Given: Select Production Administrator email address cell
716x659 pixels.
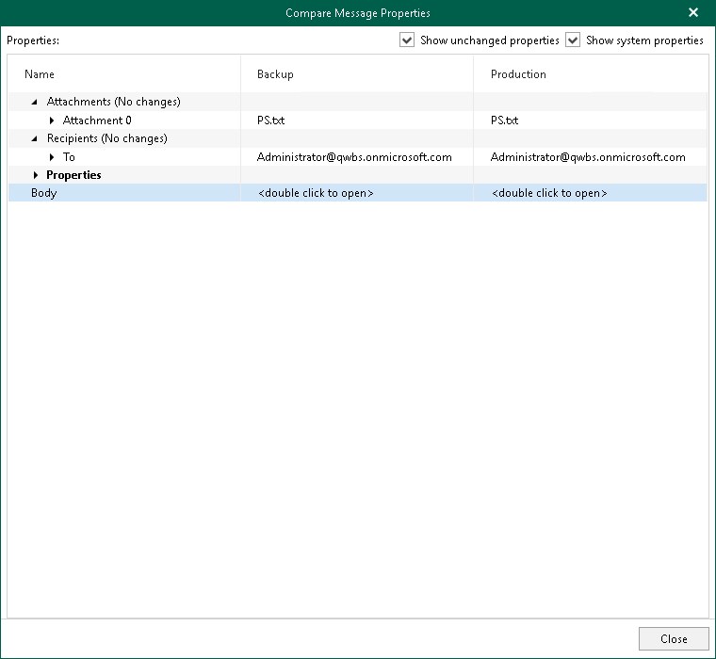Looking at the screenshot, I should coord(588,157).
